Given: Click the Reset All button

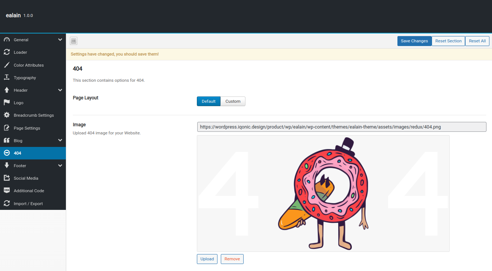Looking at the screenshot, I should [477, 41].
